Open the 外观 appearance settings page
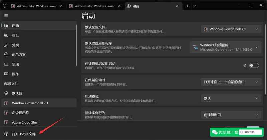The width and height of the screenshot is (267, 140). [x=39, y=45]
